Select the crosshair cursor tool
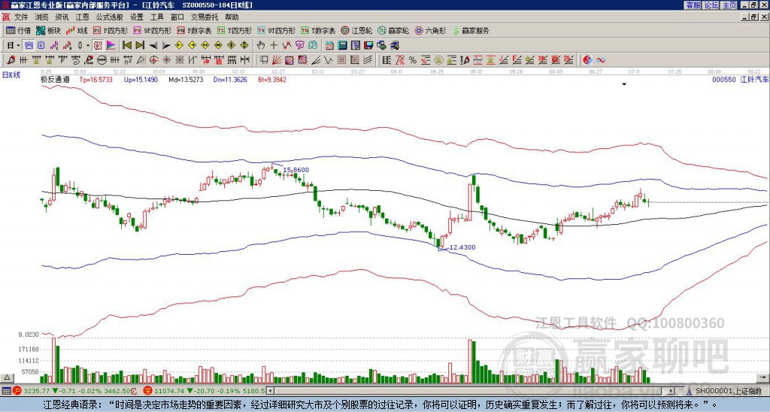 (274, 45)
